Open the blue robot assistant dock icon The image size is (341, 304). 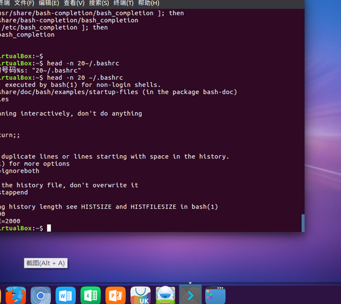(166, 295)
